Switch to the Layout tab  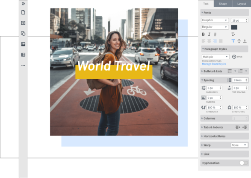[242, 4]
